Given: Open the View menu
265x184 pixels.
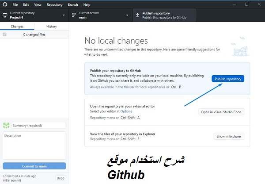Looking at the screenshot, I should 38,4.
